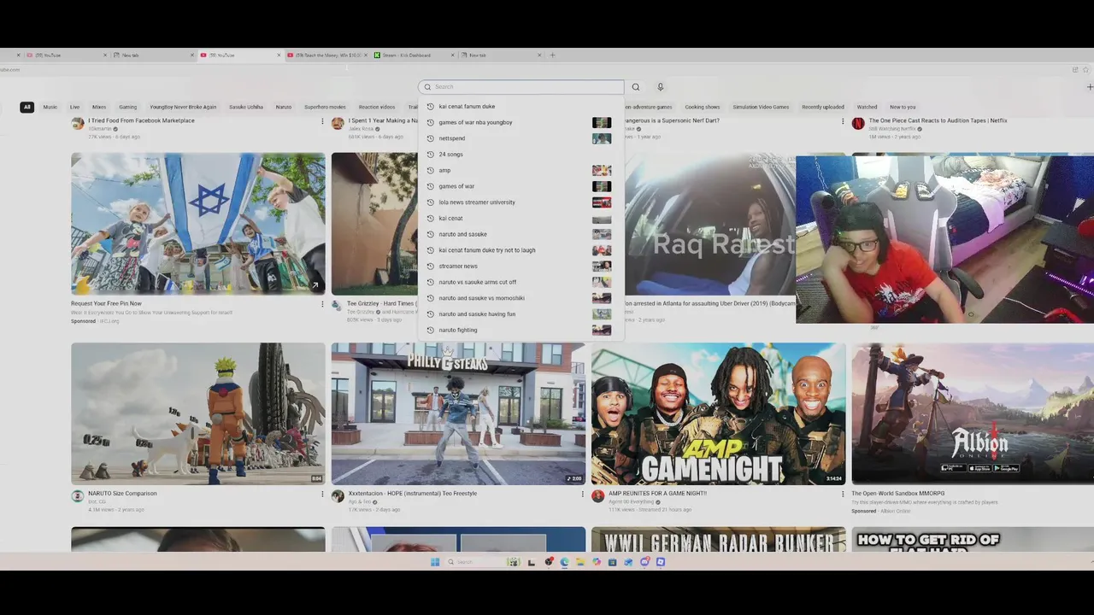Start voice search with microphone icon
The width and height of the screenshot is (1094, 615).
[660, 86]
